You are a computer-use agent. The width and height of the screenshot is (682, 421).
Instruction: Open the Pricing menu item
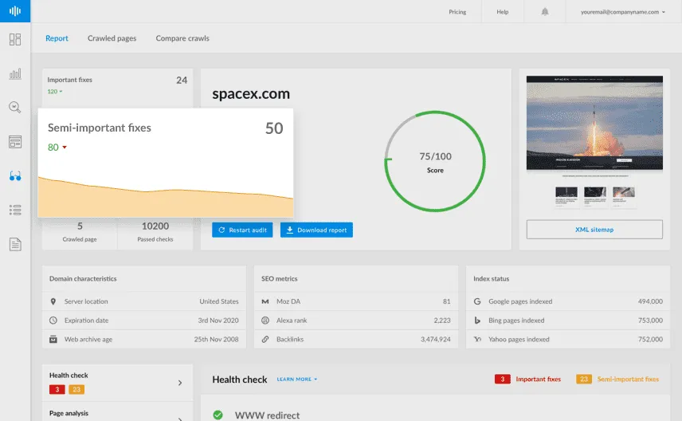[x=457, y=12]
